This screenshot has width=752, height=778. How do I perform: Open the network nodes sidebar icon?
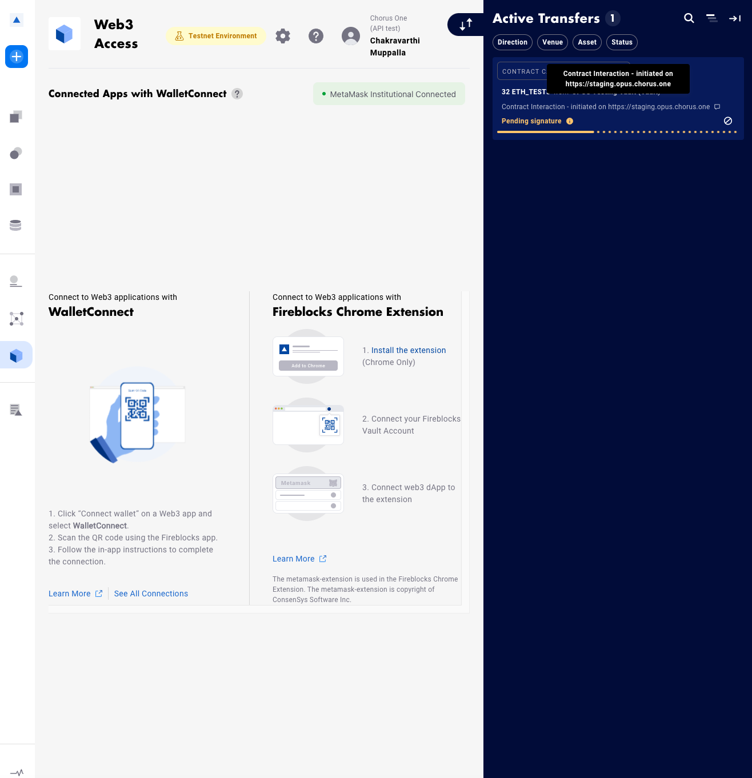17,319
